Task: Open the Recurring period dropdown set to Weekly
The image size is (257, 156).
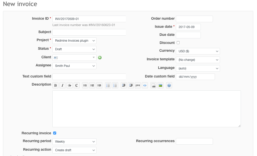Action: [74, 142]
